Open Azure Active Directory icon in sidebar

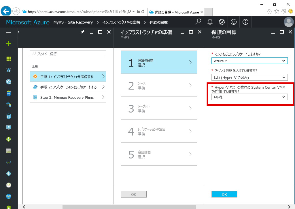click(x=9, y=174)
